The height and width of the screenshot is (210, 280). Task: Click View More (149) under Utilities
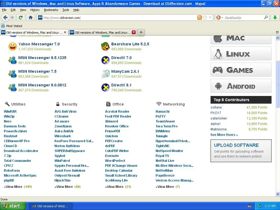coord(18,186)
